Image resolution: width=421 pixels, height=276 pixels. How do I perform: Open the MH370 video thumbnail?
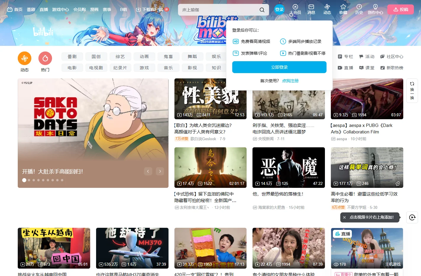(132, 248)
